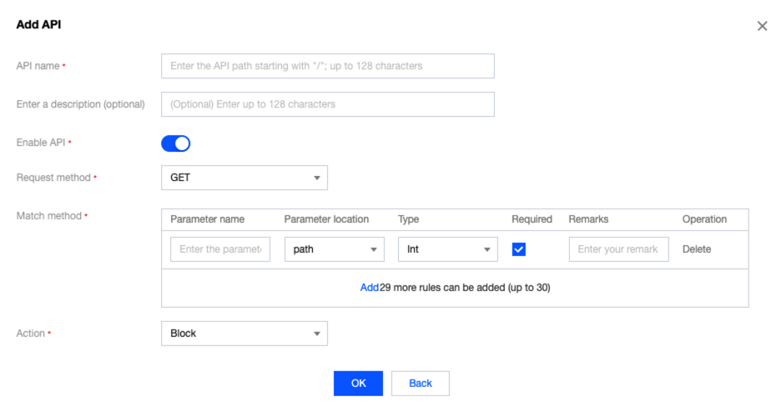Click the Remarks input field
This screenshot has height=412, width=781.
tap(618, 249)
